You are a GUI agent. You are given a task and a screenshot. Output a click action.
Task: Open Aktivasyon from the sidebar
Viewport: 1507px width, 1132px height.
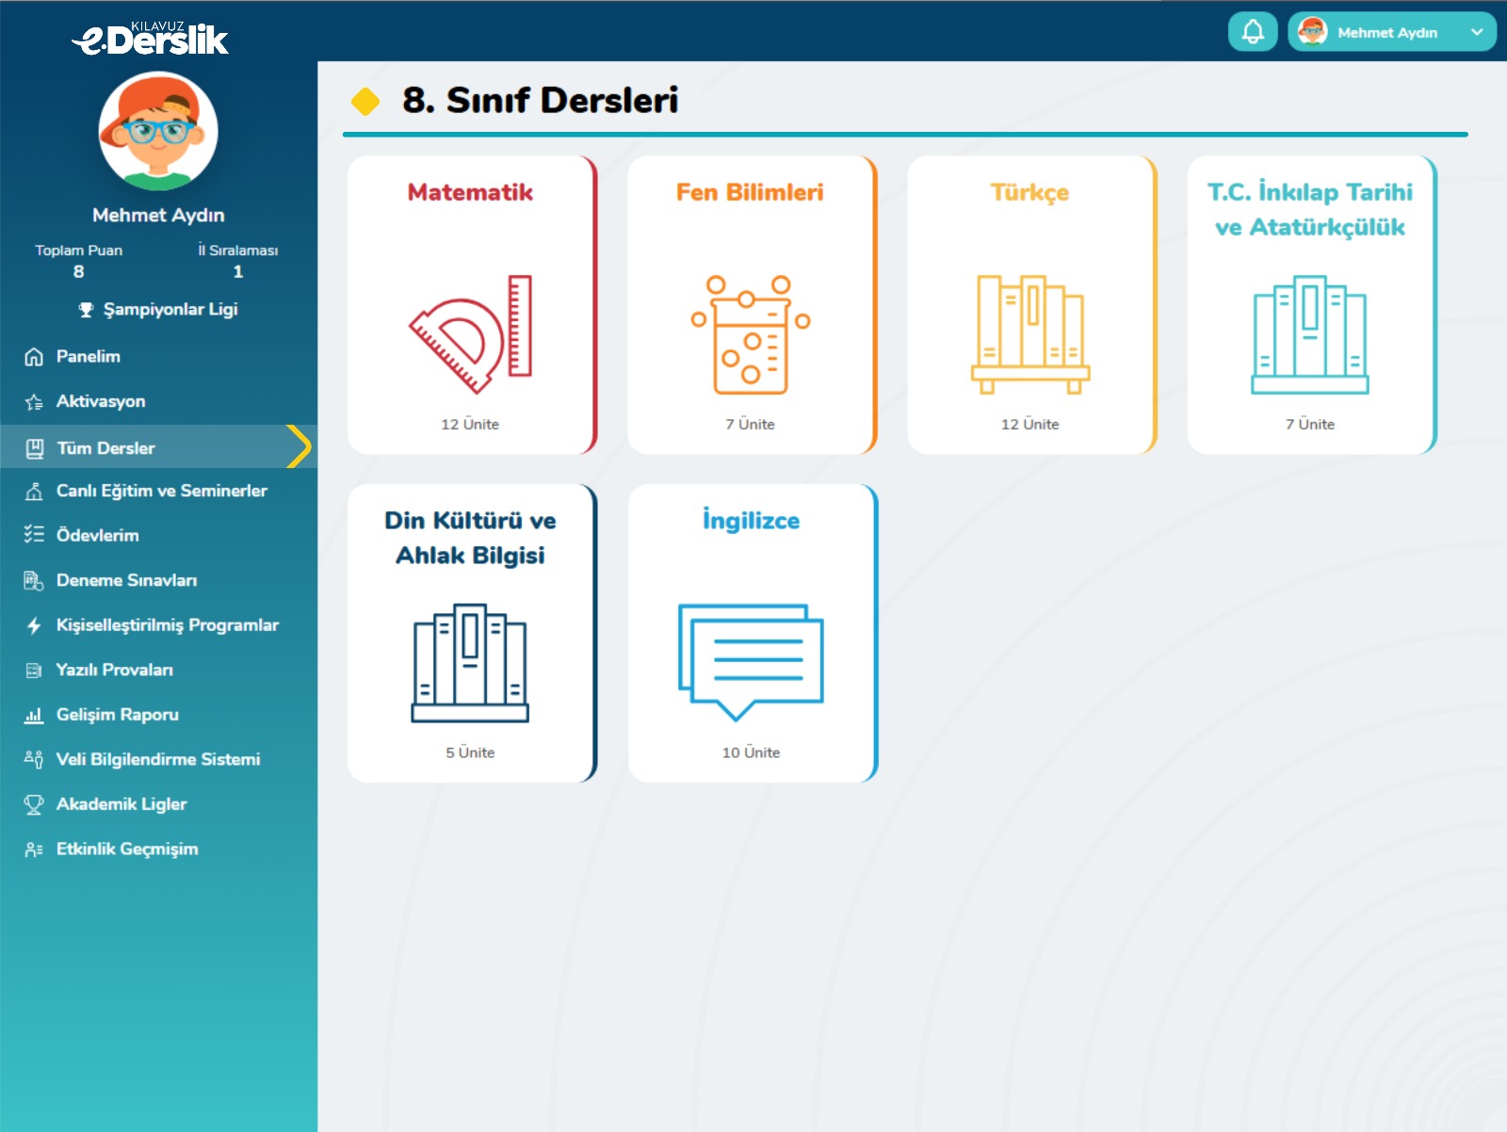coord(100,401)
